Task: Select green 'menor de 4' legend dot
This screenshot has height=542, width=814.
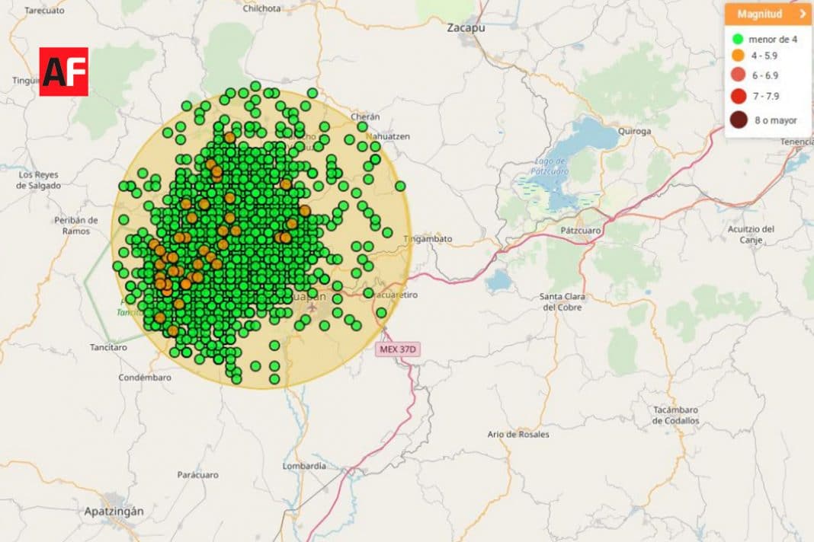Action: click(737, 39)
